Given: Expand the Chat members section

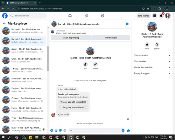Looking at the screenshot, I should coord(152,61).
